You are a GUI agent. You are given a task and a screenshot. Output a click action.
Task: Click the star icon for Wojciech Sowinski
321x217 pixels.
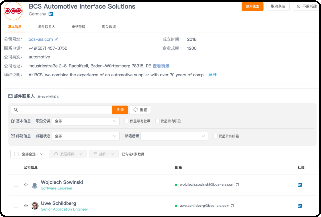[26, 185]
